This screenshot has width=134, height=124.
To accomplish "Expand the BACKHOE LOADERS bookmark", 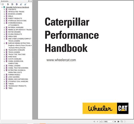I will [x=4, y=14].
